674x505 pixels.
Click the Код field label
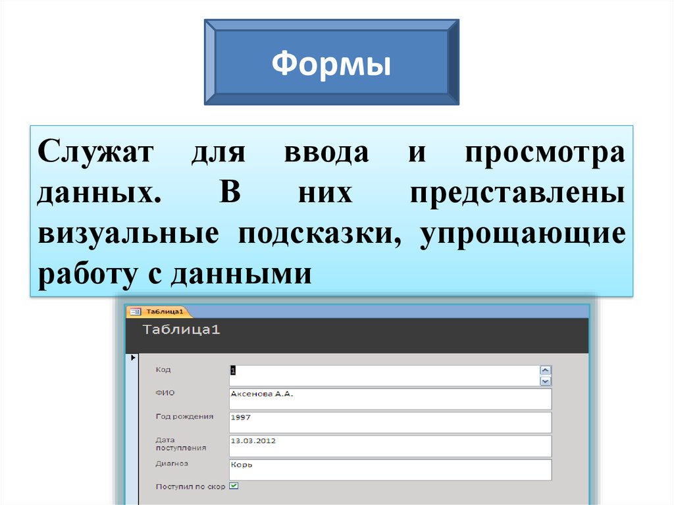point(163,369)
